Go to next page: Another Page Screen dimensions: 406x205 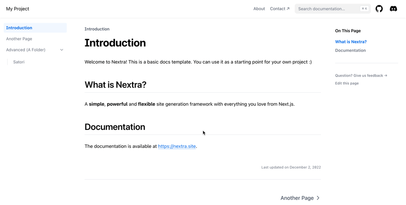tap(297, 198)
